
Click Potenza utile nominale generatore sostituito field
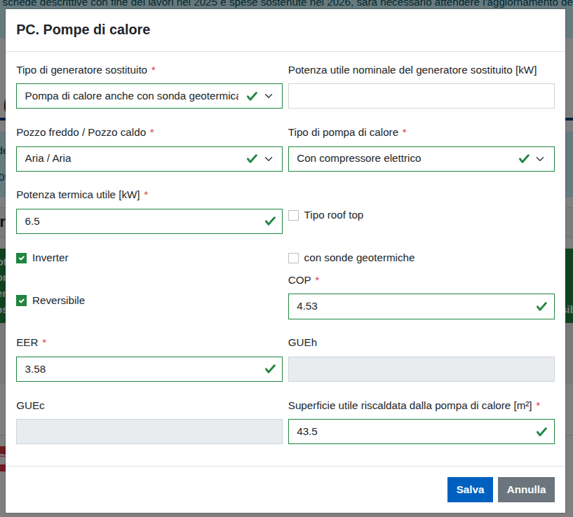(421, 96)
